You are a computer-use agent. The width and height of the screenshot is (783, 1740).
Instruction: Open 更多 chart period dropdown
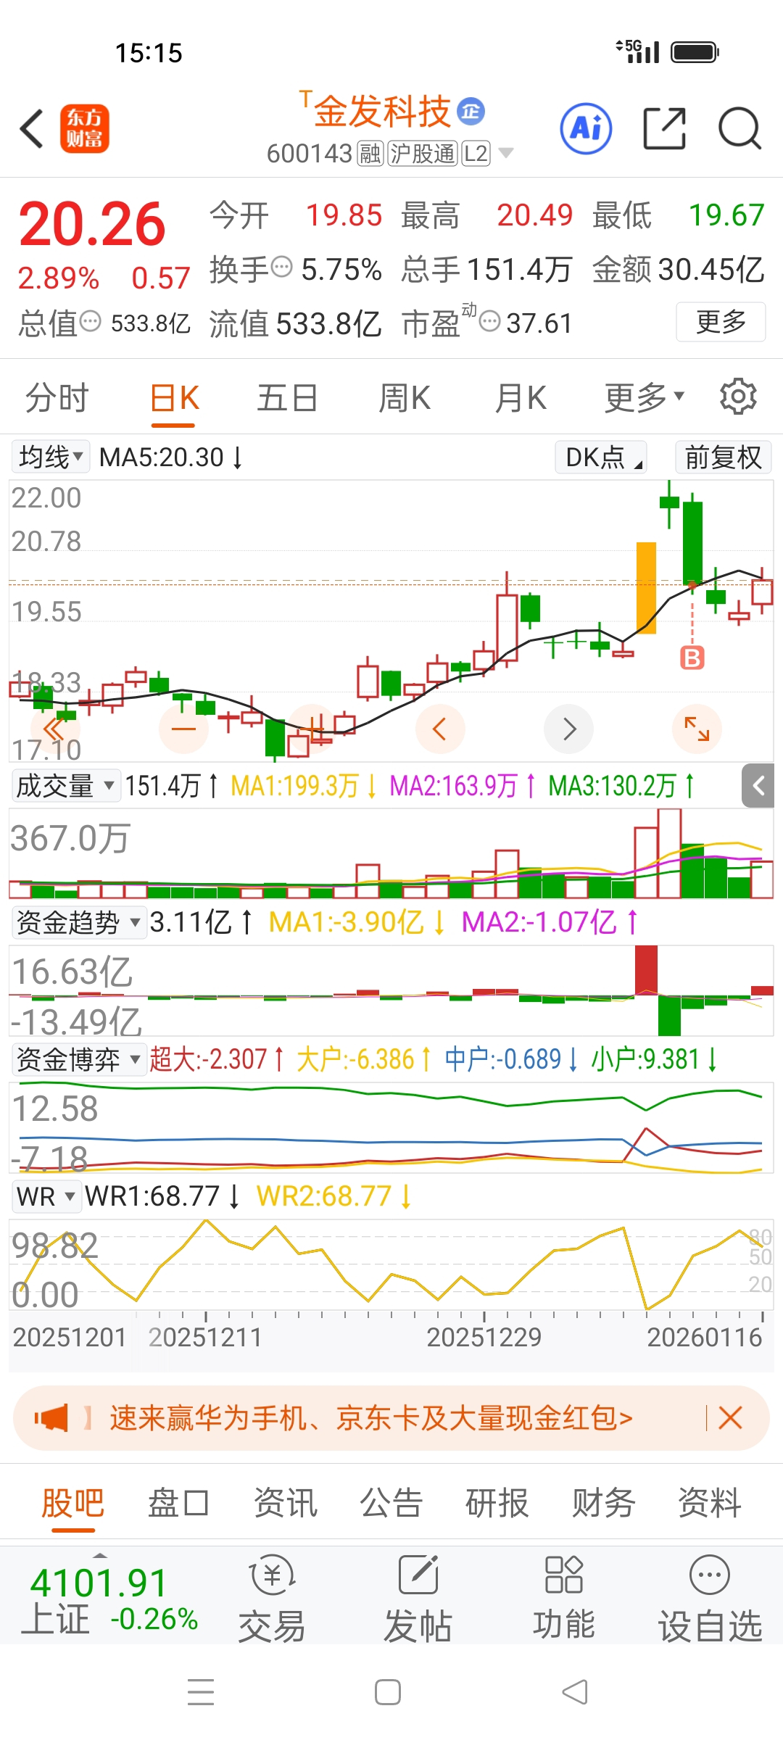[645, 397]
